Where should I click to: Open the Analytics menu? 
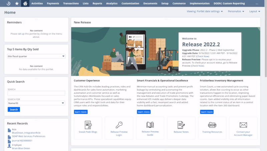point(112,3)
